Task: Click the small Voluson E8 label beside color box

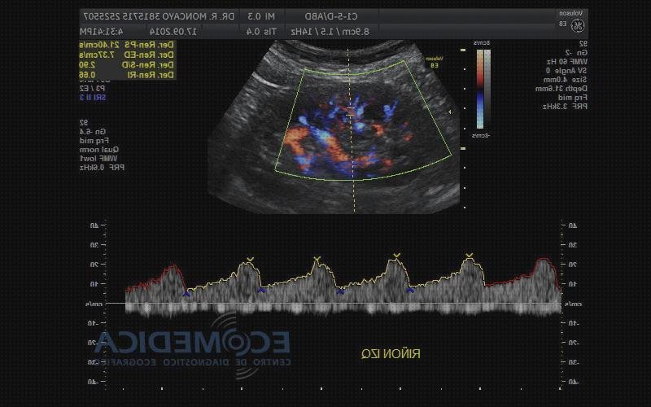Action: point(435,63)
